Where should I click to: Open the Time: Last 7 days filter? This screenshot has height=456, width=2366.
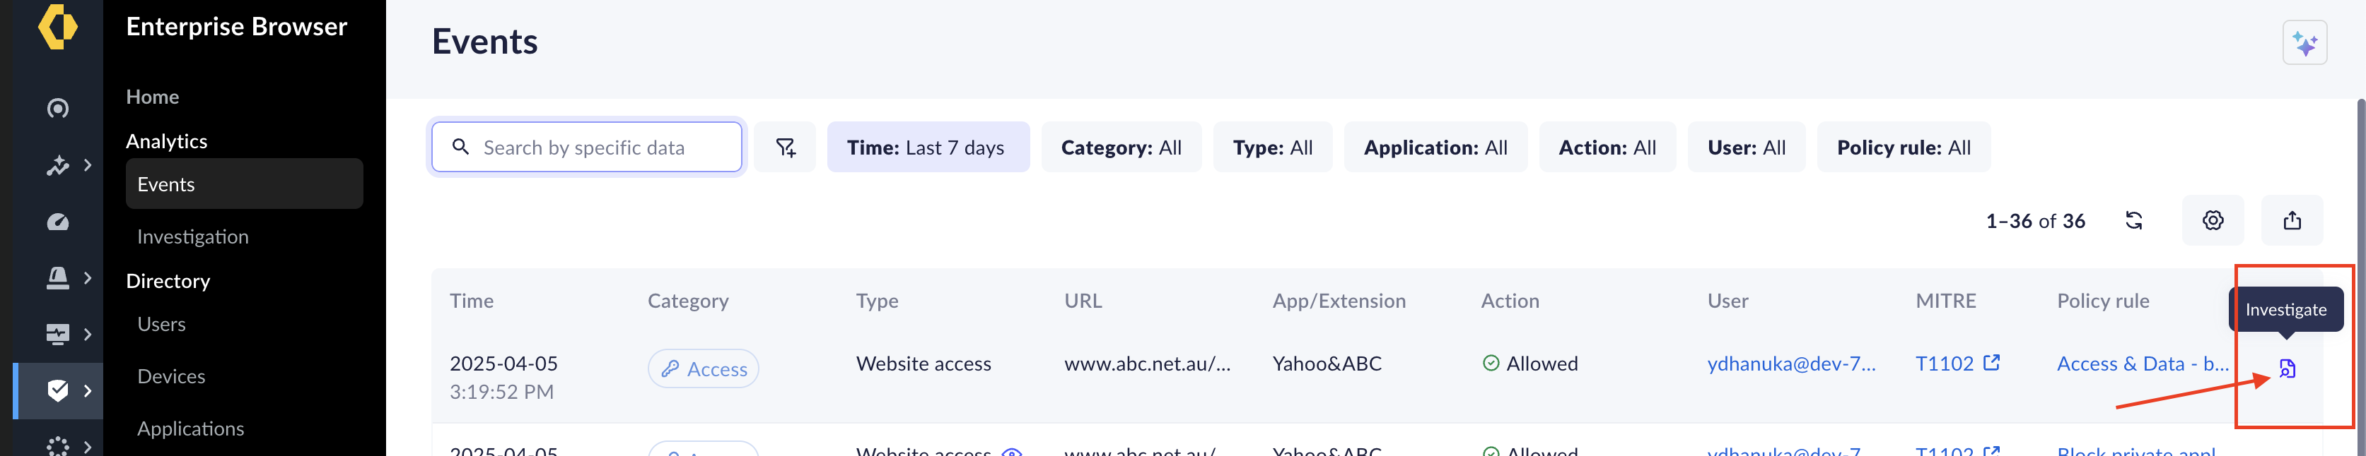[927, 148]
